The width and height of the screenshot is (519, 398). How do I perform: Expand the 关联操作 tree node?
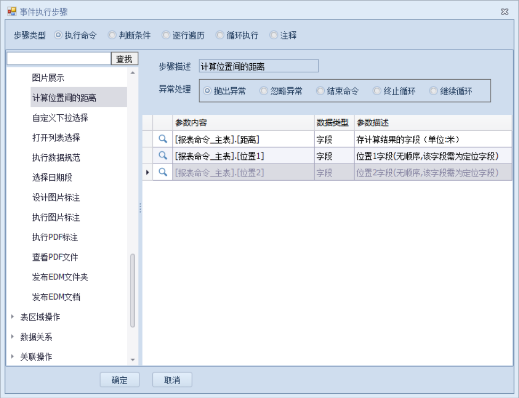13,357
